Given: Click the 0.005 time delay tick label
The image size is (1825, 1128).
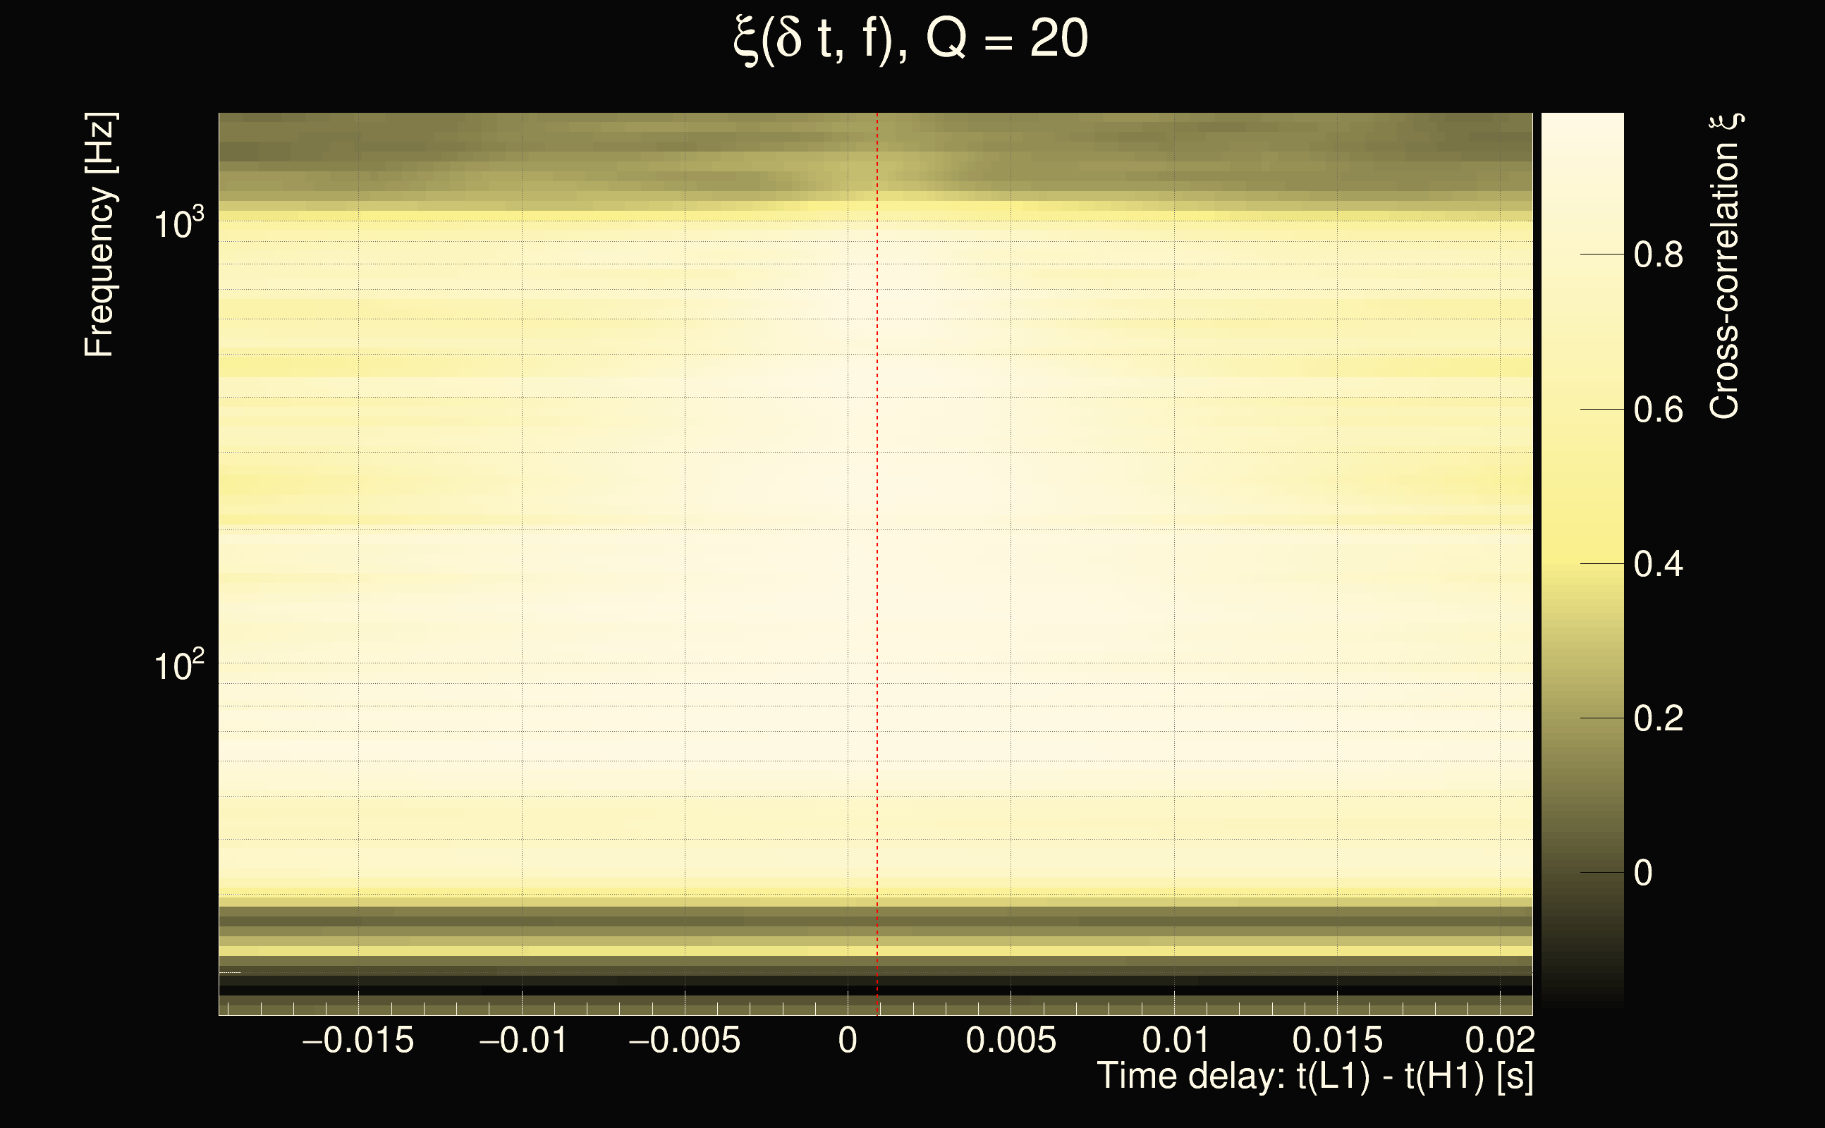Looking at the screenshot, I should pyautogui.click(x=1011, y=1041).
